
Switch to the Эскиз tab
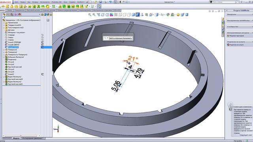pyautogui.click(x=9, y=10)
